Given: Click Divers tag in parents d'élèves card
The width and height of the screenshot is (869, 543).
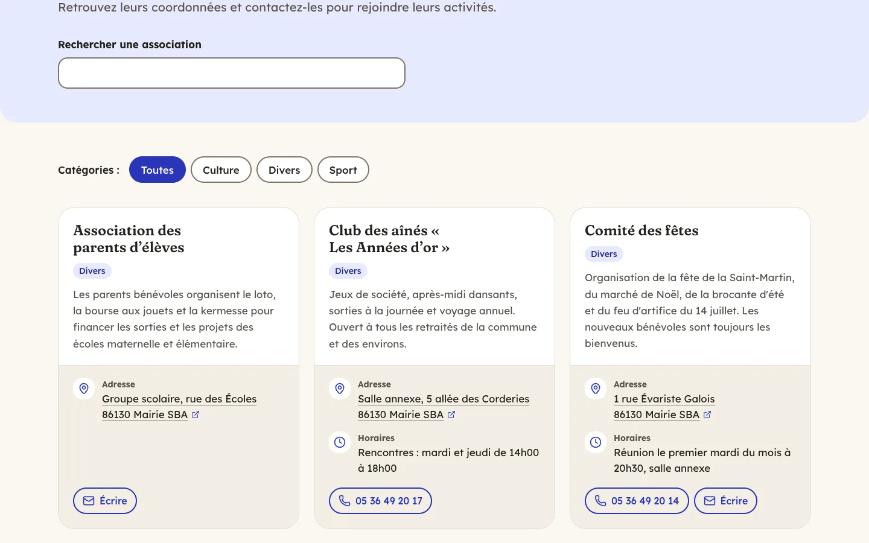Looking at the screenshot, I should (92, 271).
